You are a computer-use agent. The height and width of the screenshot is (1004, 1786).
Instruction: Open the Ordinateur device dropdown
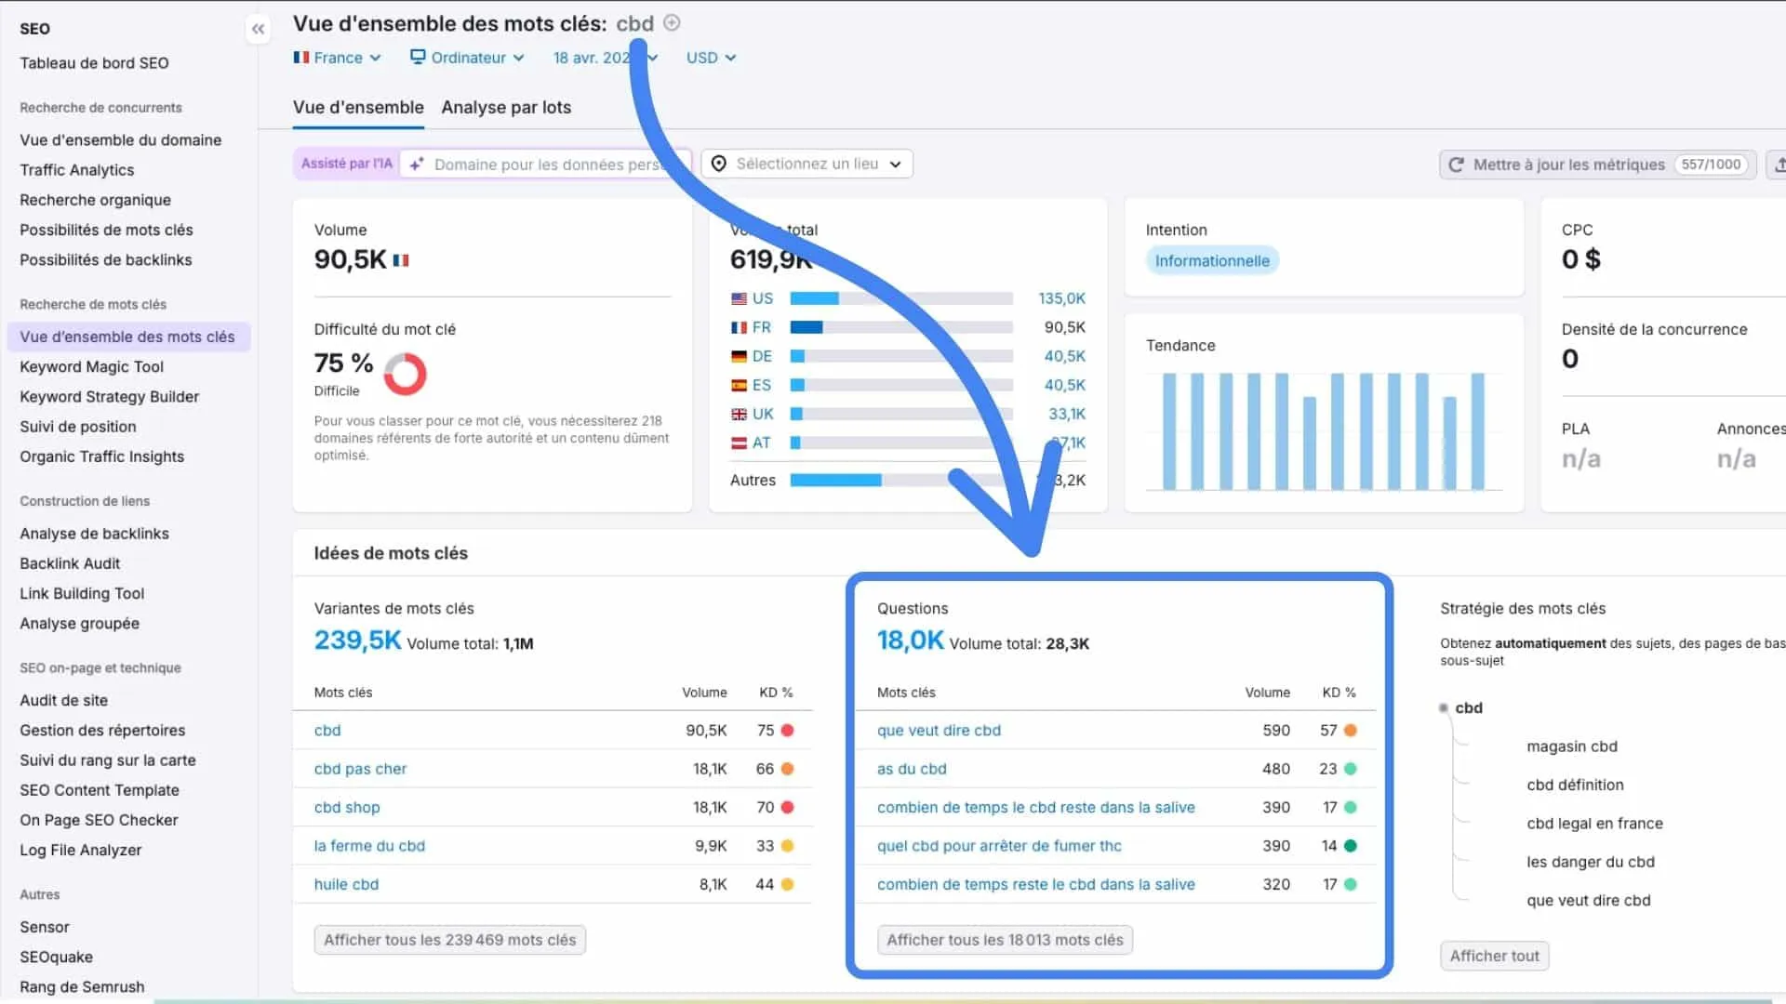[467, 58]
